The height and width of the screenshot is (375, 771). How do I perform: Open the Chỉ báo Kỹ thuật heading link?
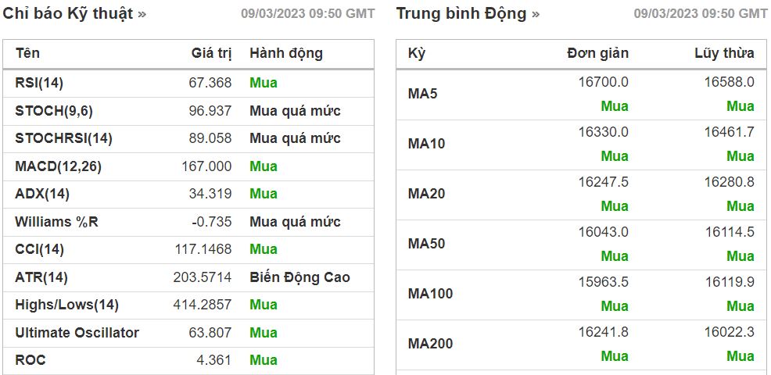point(74,14)
